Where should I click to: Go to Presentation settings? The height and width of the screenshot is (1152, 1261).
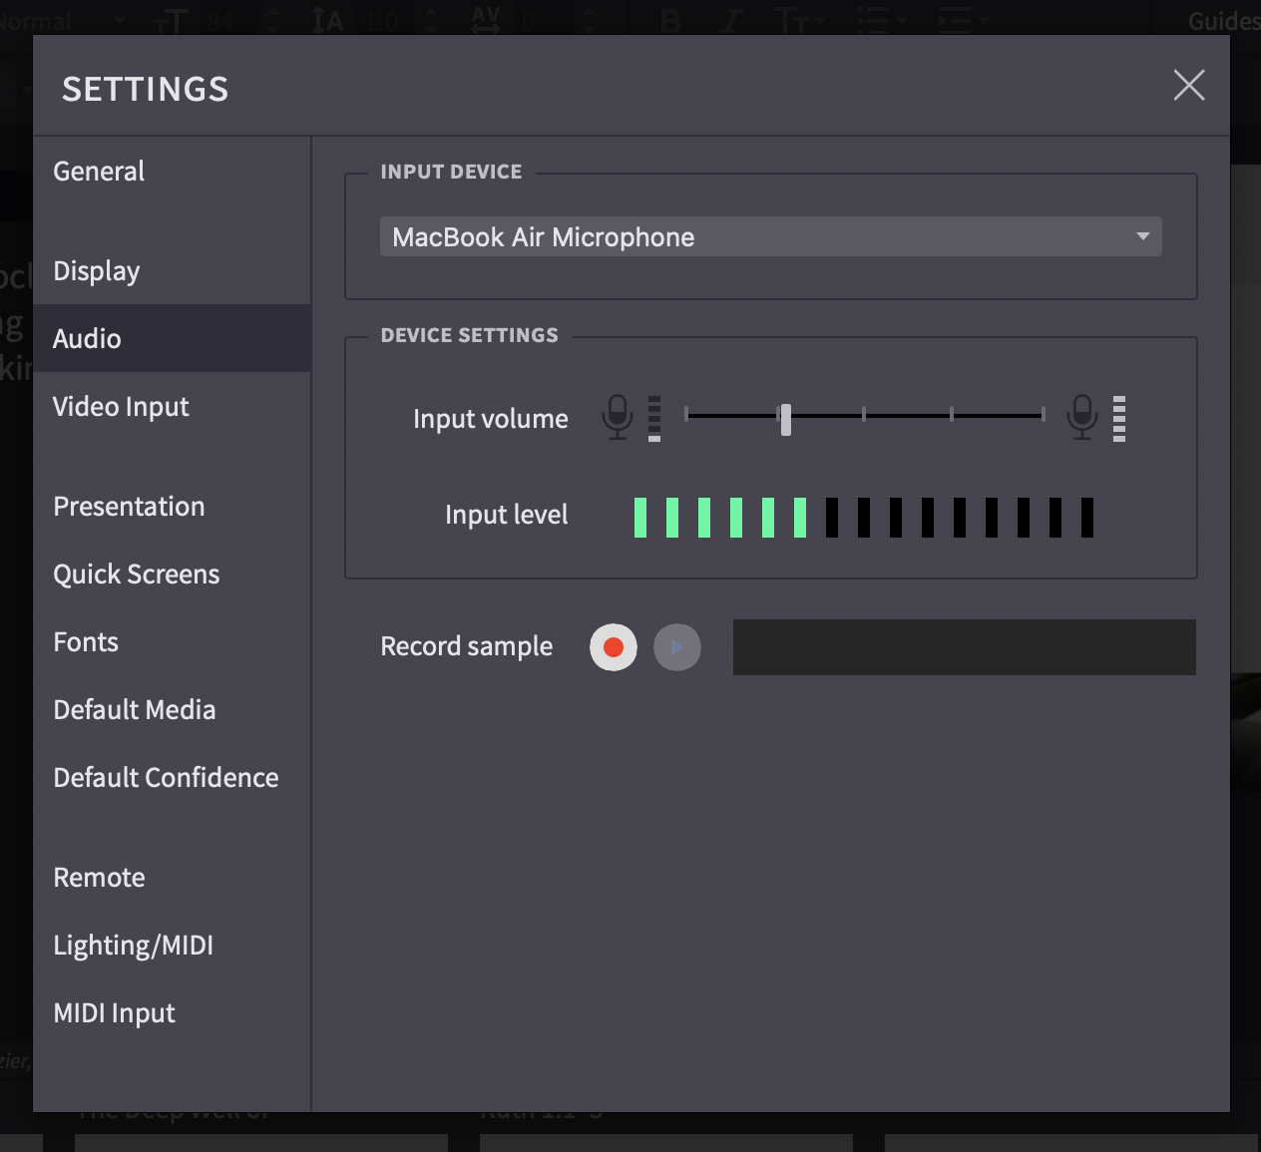(x=172, y=506)
